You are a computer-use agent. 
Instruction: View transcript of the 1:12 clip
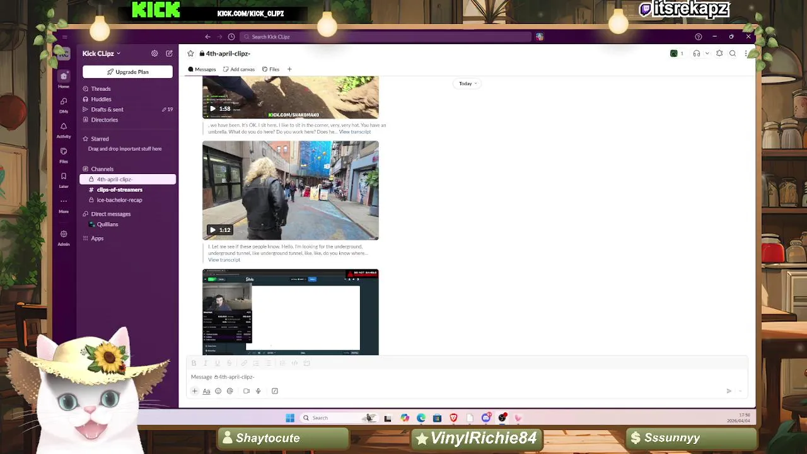[224, 260]
